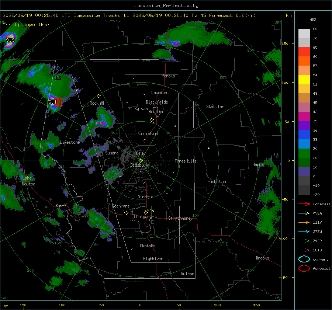Click the Stettler town label
Image resolution: width=332 pixels, height=310 pixels.
coord(215,107)
